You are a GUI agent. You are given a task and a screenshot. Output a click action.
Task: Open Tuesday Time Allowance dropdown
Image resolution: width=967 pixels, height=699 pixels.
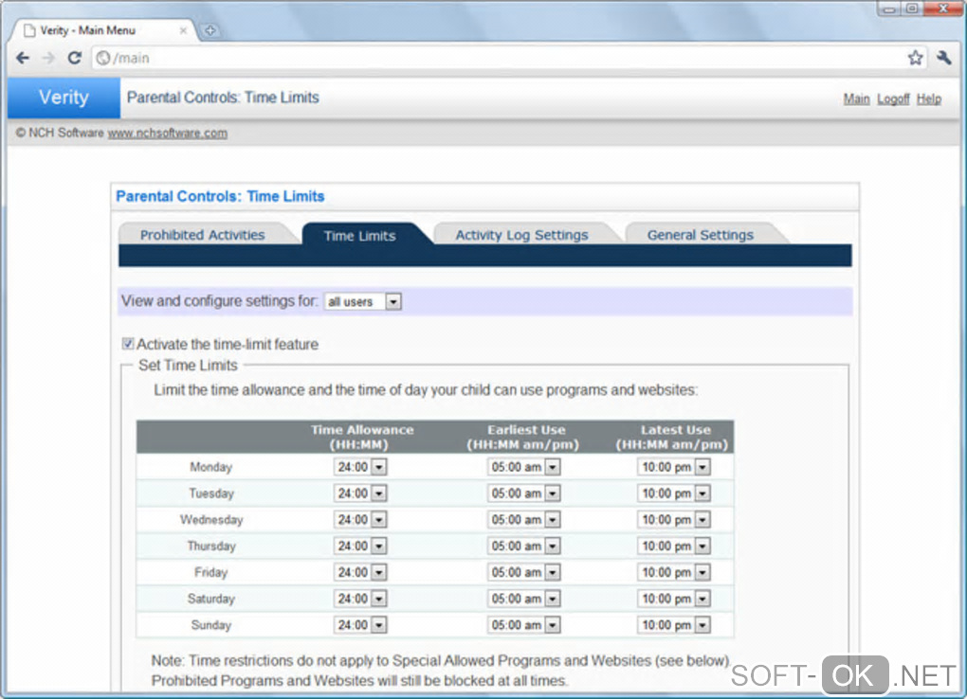pos(360,493)
